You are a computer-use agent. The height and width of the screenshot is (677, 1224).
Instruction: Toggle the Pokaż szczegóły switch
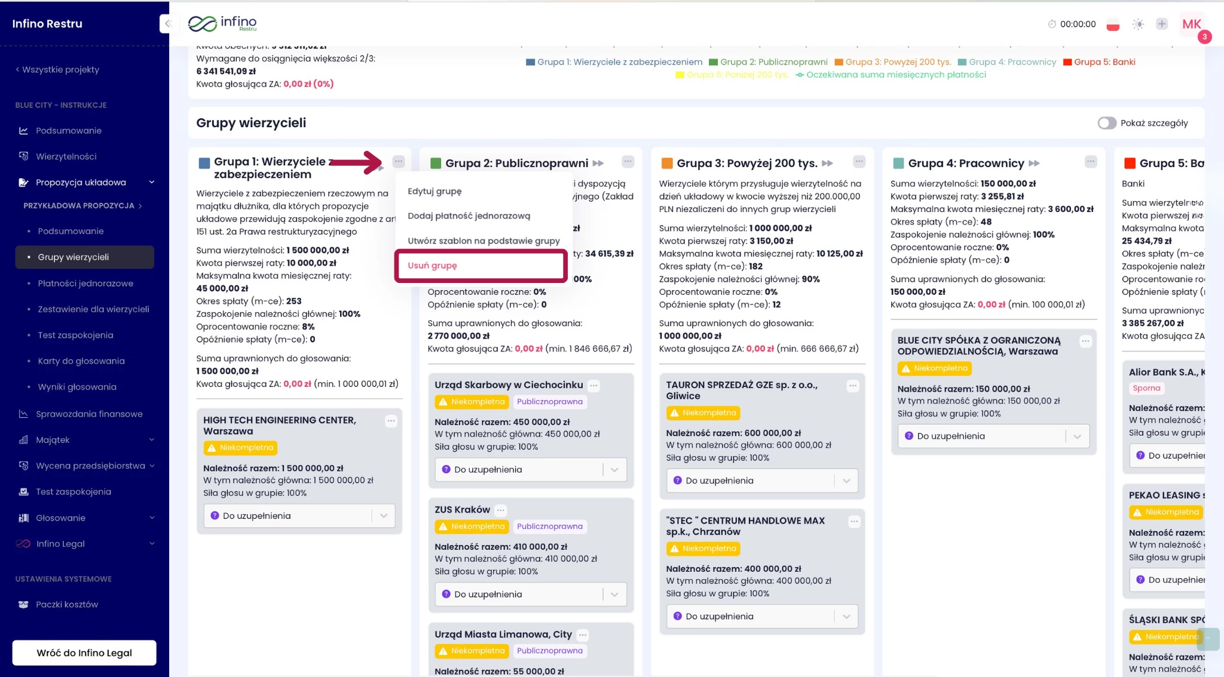point(1107,123)
